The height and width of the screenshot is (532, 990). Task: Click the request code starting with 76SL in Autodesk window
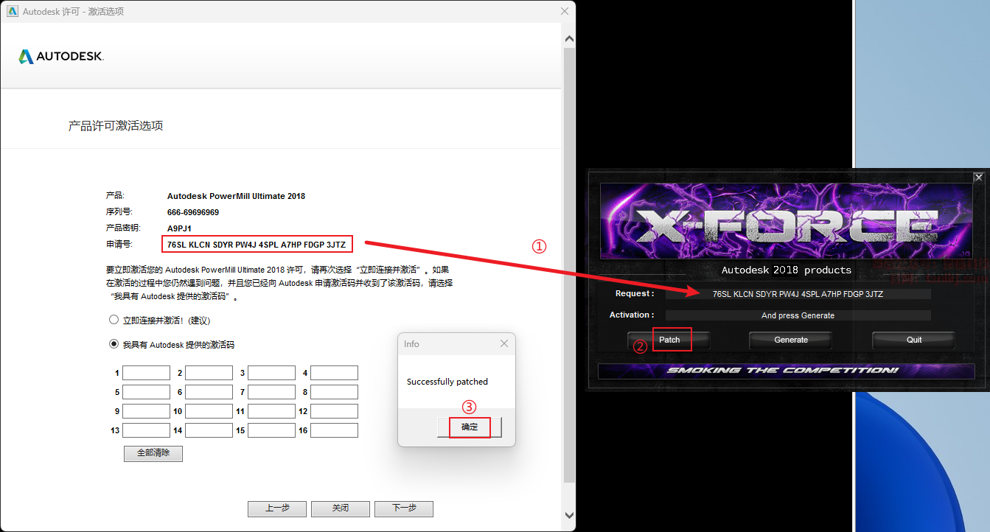(257, 244)
